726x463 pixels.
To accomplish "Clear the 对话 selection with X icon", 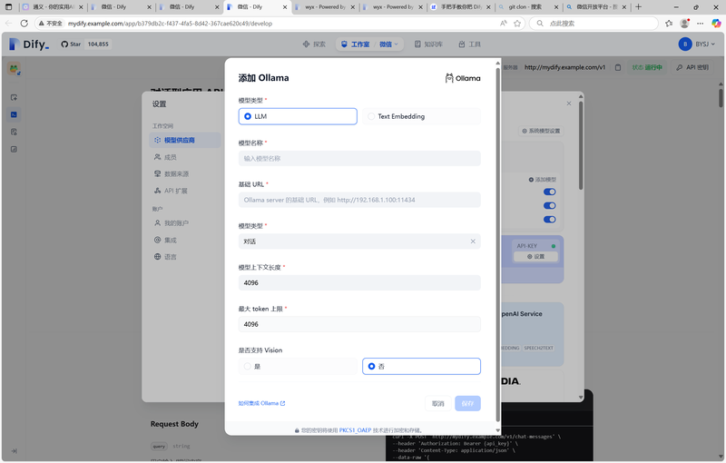I will pos(473,241).
